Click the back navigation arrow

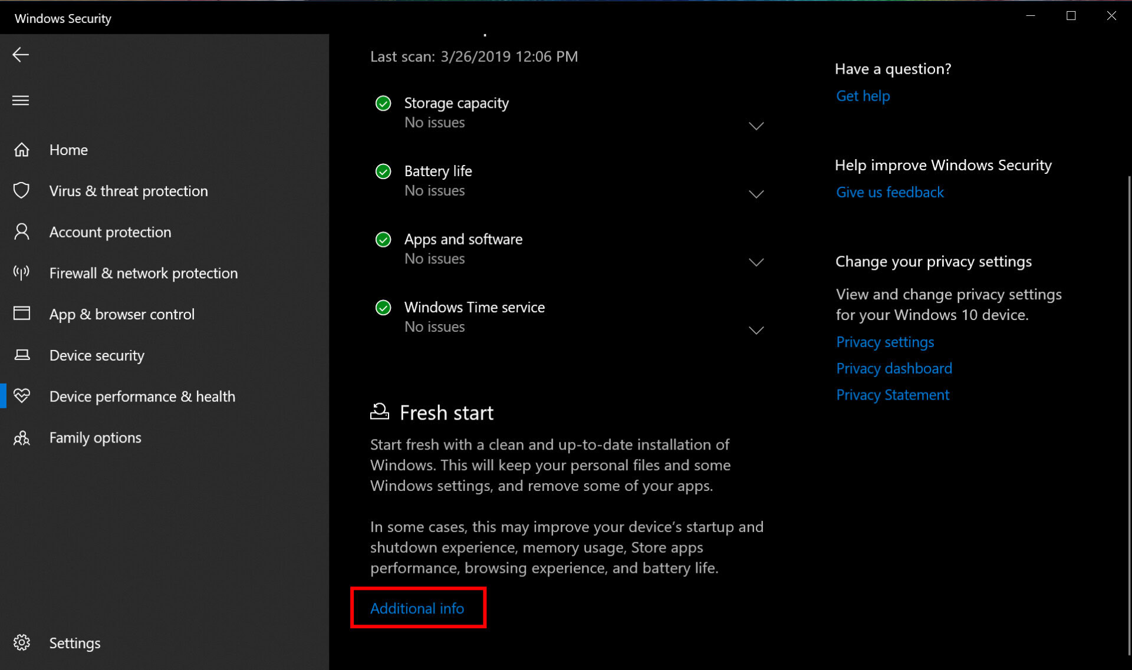click(20, 54)
